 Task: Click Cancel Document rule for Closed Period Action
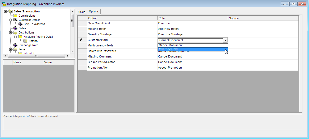[x=192, y=62]
